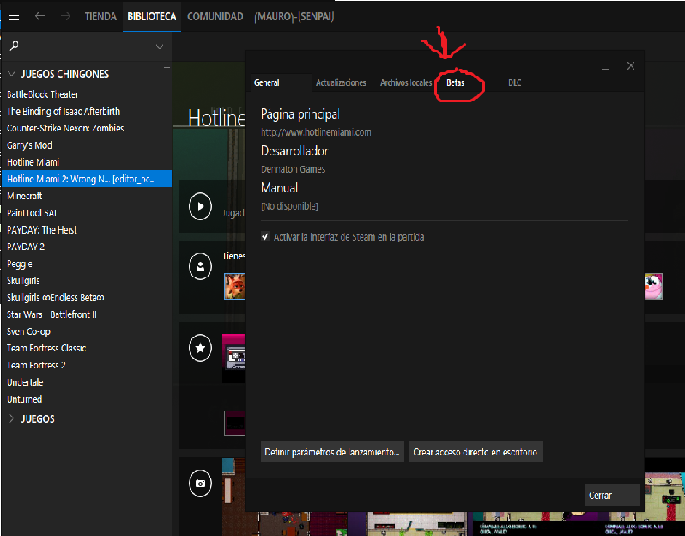Select Sven Co-op in the list
Screen dimensions: 685x536
click(x=87, y=332)
